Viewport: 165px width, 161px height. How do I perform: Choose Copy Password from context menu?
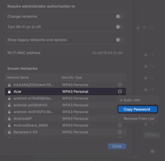(138, 109)
